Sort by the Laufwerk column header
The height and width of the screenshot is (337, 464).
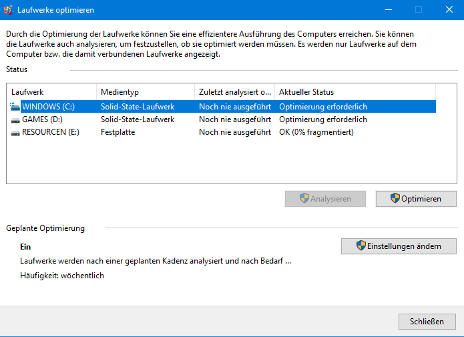pos(52,92)
